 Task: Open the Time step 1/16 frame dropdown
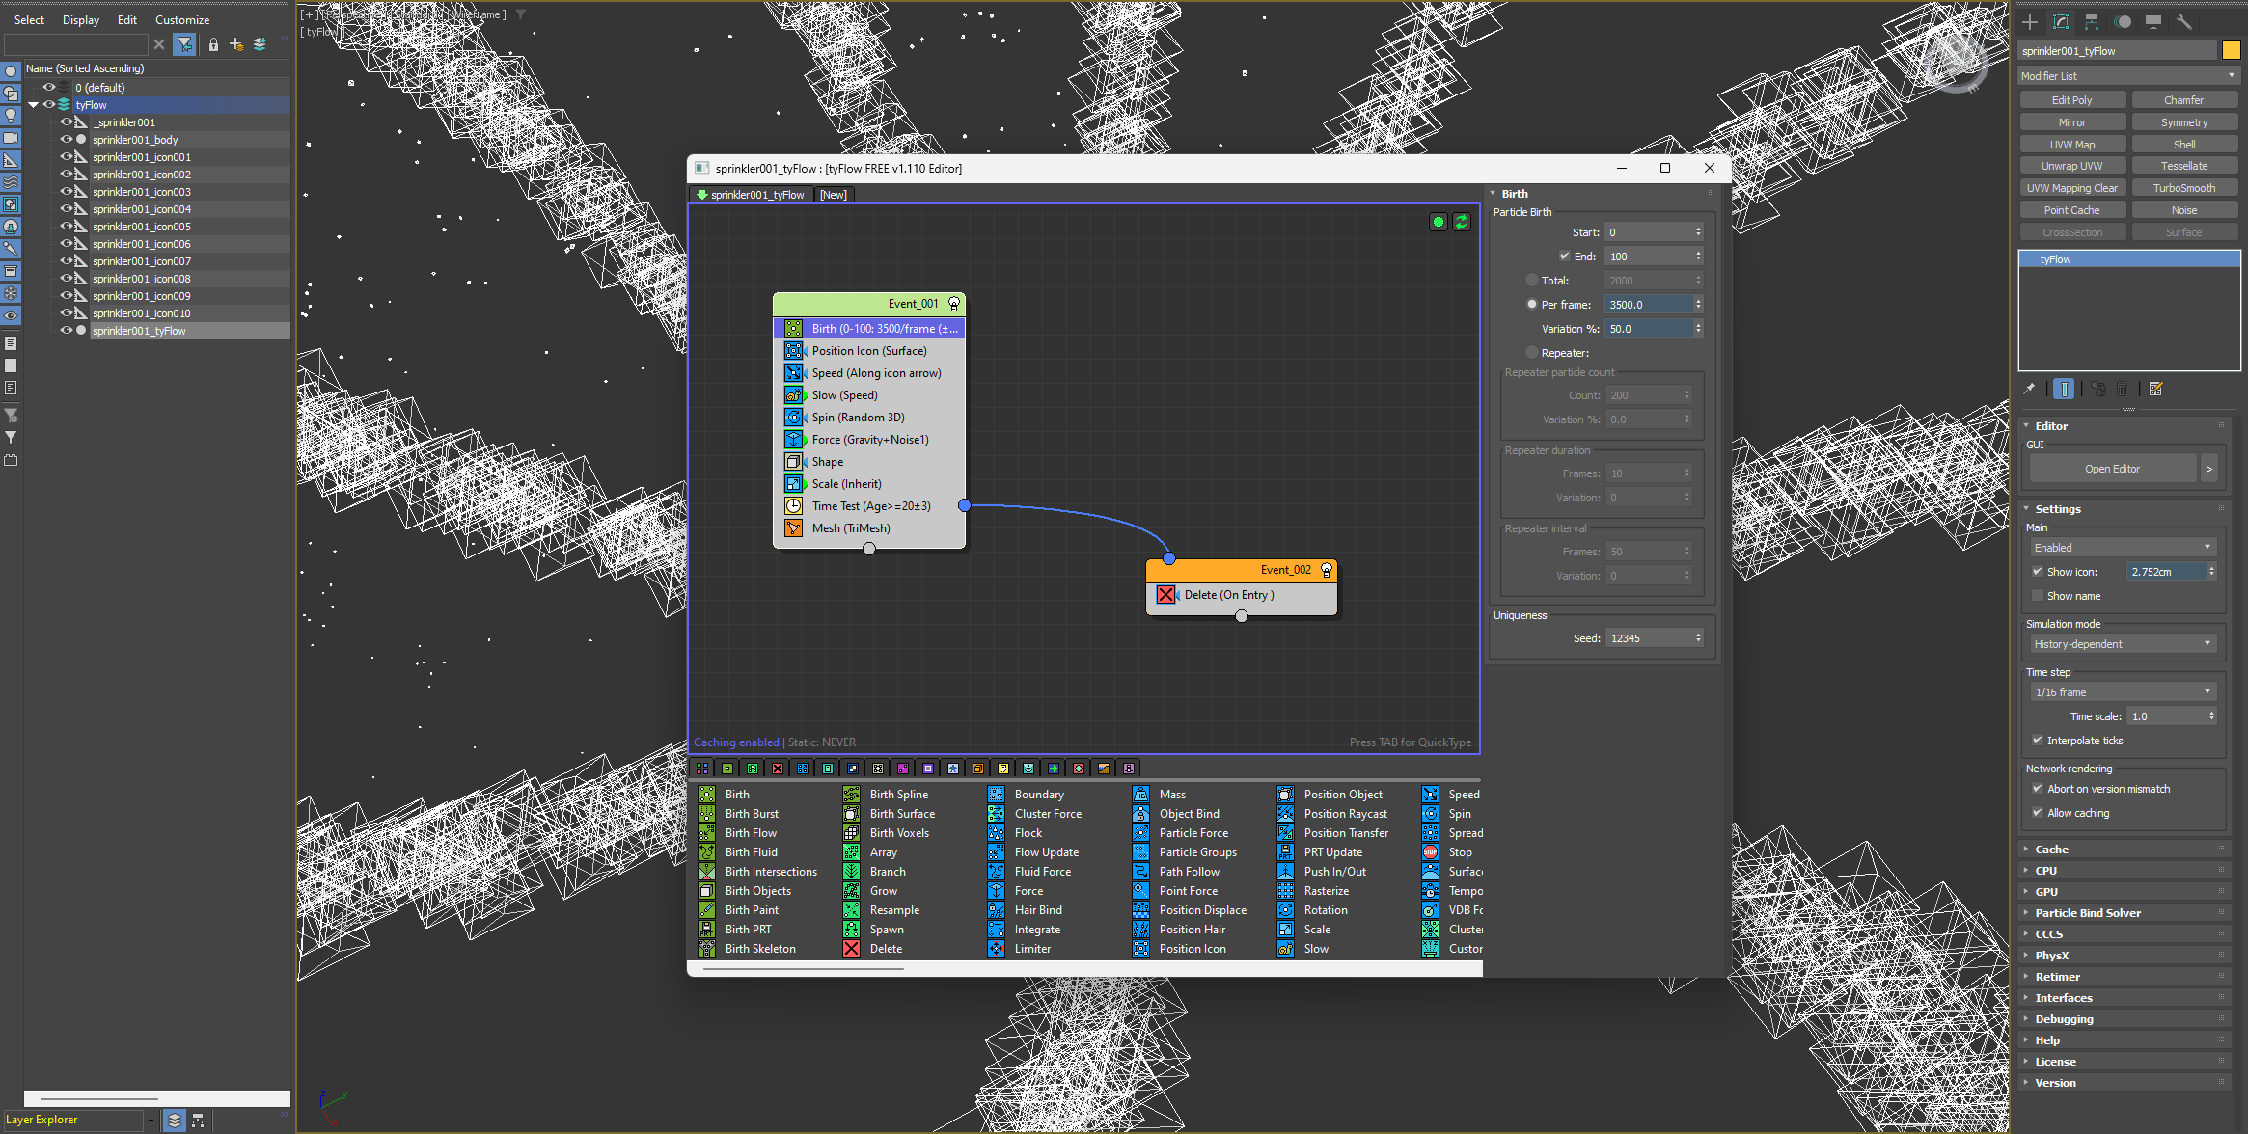point(2122,692)
